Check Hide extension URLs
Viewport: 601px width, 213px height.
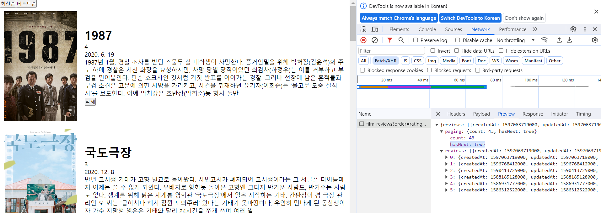pos(501,50)
